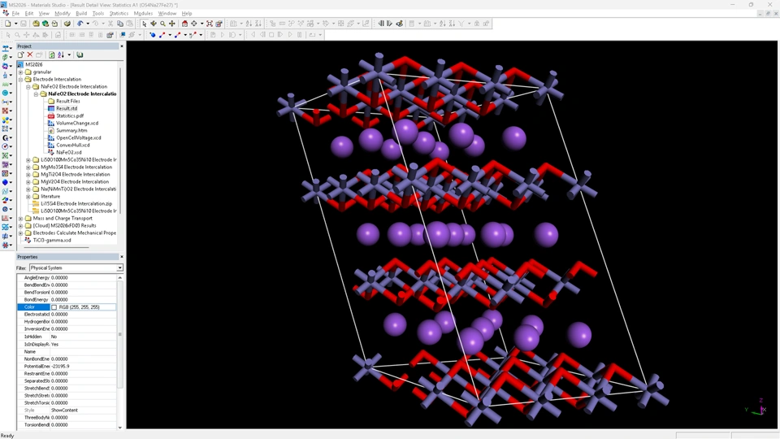Click the G module icon in sidebar

tap(6, 138)
